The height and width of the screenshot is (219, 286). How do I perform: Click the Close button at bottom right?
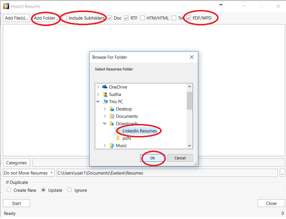tap(271, 203)
